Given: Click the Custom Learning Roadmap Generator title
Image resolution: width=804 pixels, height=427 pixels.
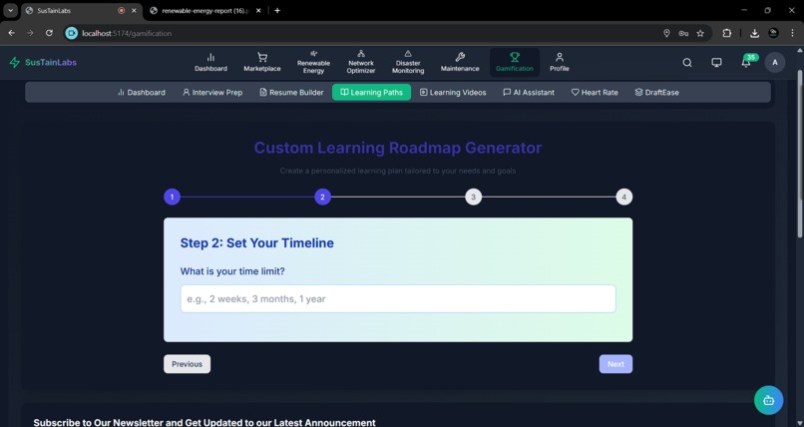Looking at the screenshot, I should (x=398, y=148).
